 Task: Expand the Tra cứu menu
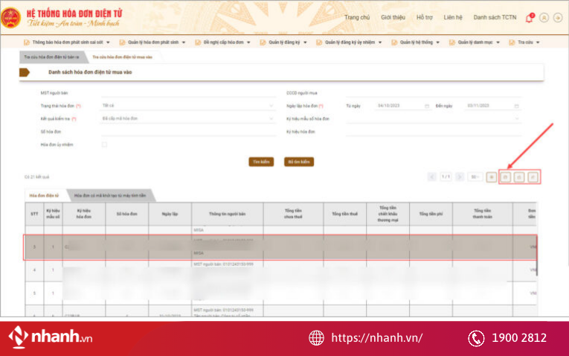[524, 42]
